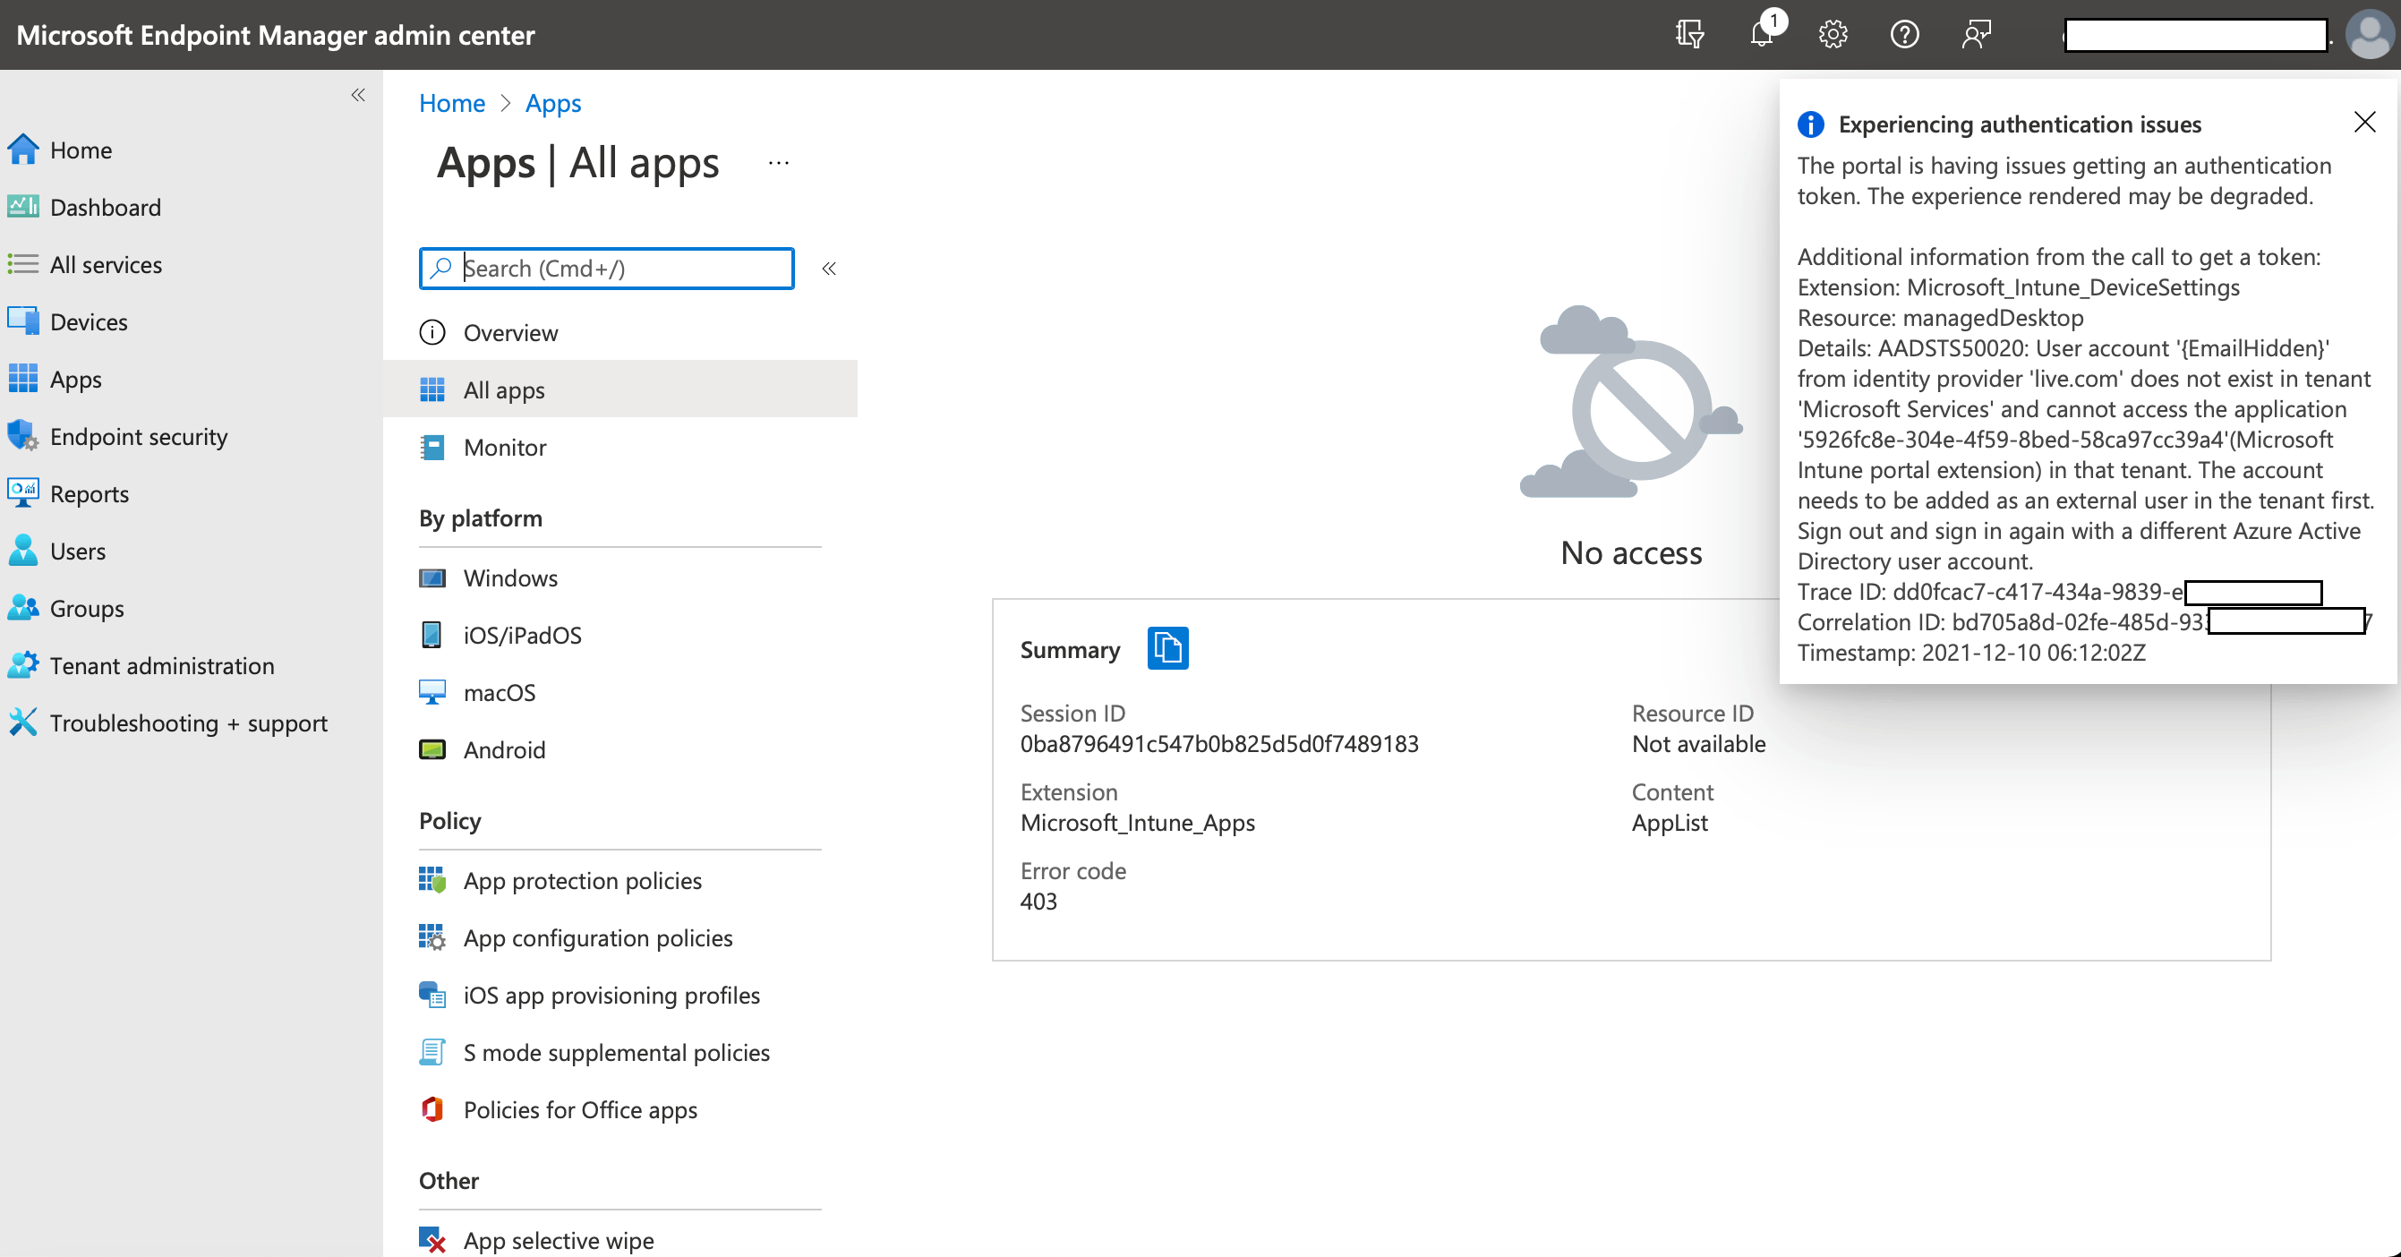Focus the Search (Cmd+/) field
2401x1257 pixels.
(x=607, y=269)
